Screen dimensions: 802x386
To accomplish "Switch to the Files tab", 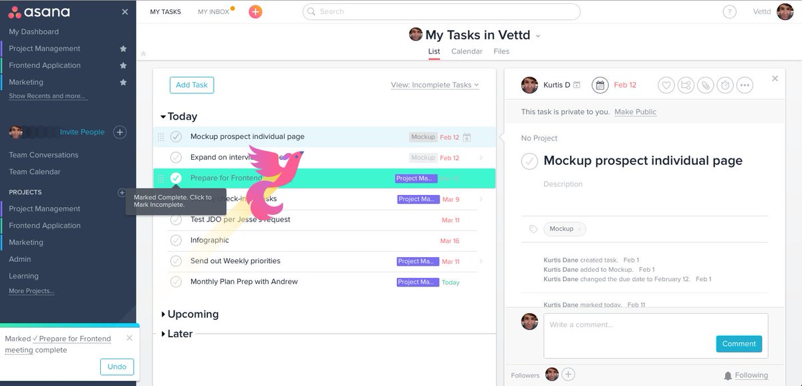I will (x=501, y=51).
